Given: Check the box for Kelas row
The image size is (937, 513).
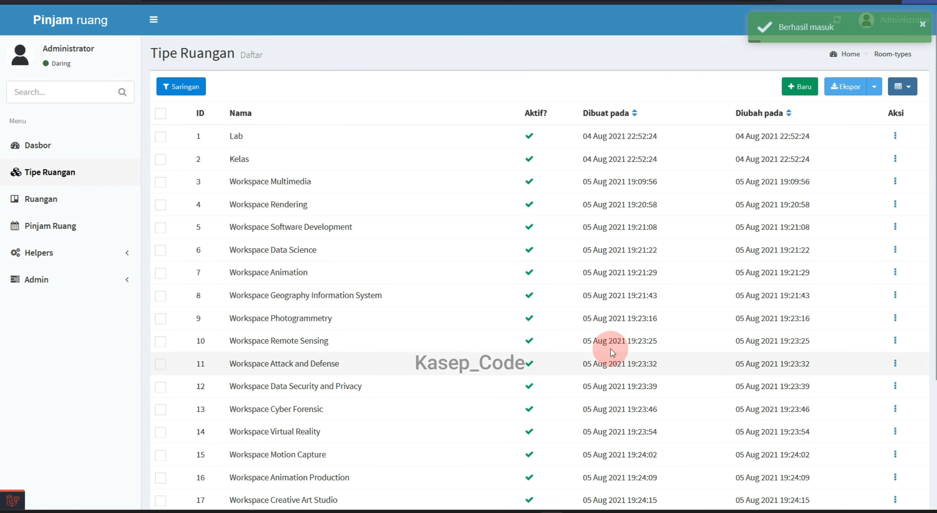Looking at the screenshot, I should [161, 159].
